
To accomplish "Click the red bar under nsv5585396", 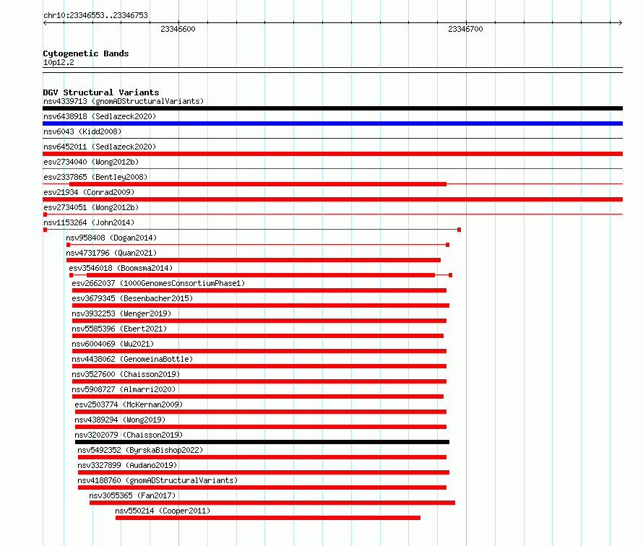I will pos(258,336).
